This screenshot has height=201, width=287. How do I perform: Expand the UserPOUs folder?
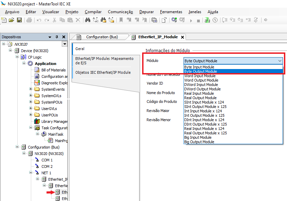coord(31,115)
